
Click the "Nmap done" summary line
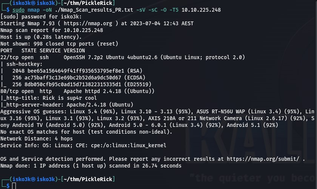click(91, 166)
